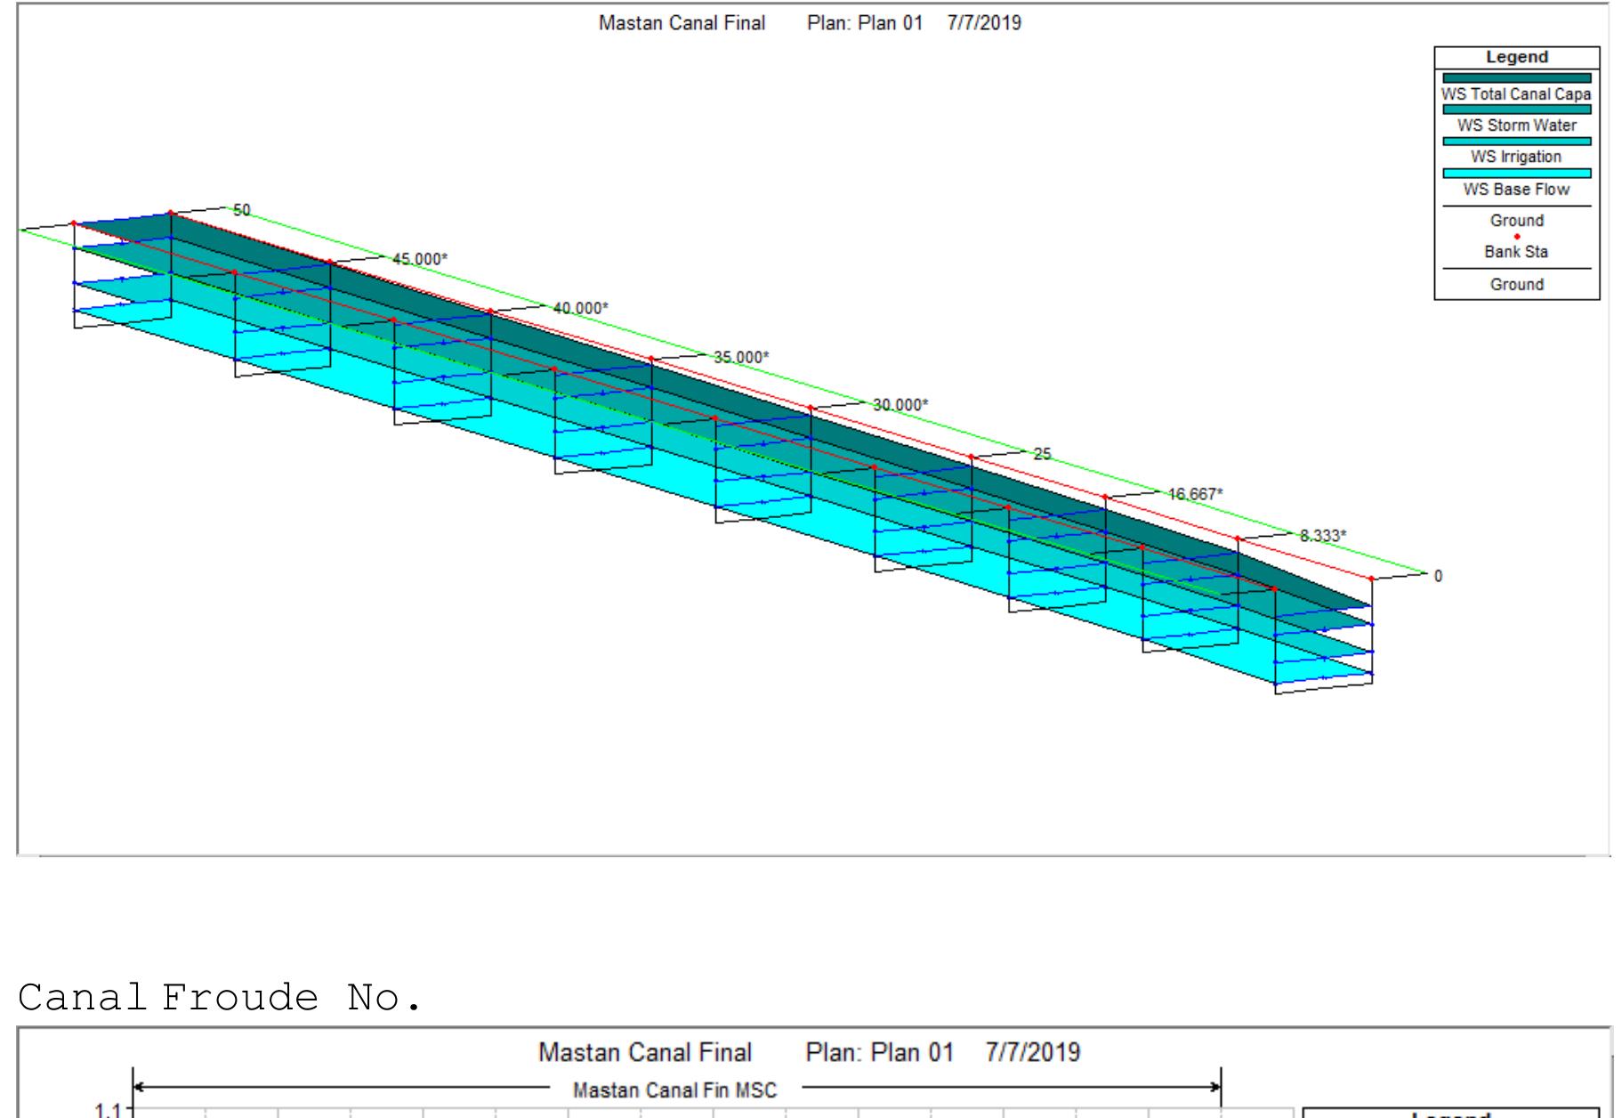The width and height of the screenshot is (1622, 1118).
Task: Click the Mastan Canal Fin MSC reach label
Action: (x=675, y=1090)
